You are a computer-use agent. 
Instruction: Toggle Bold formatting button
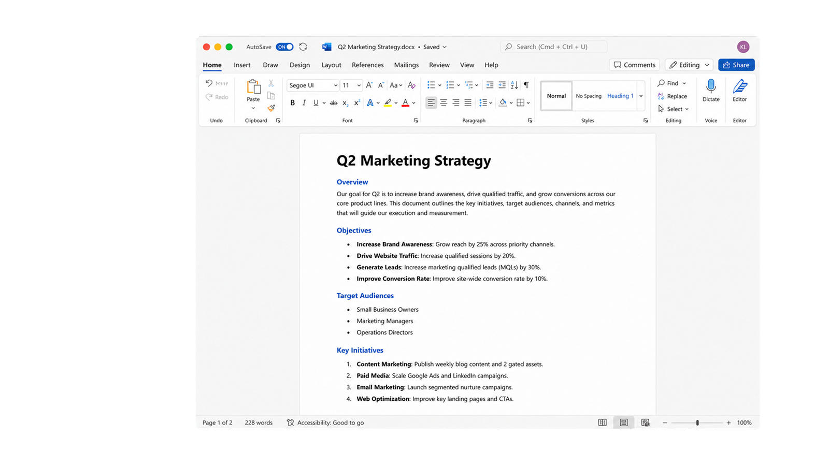click(x=292, y=103)
